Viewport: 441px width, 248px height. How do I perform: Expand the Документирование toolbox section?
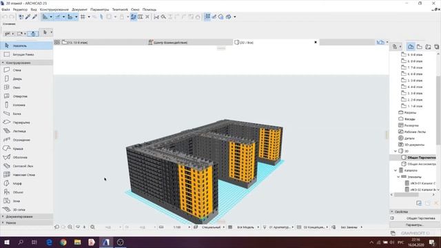[26, 216]
